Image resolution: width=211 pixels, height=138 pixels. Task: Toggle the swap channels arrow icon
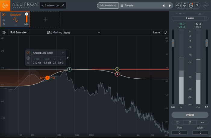[x=202, y=122]
